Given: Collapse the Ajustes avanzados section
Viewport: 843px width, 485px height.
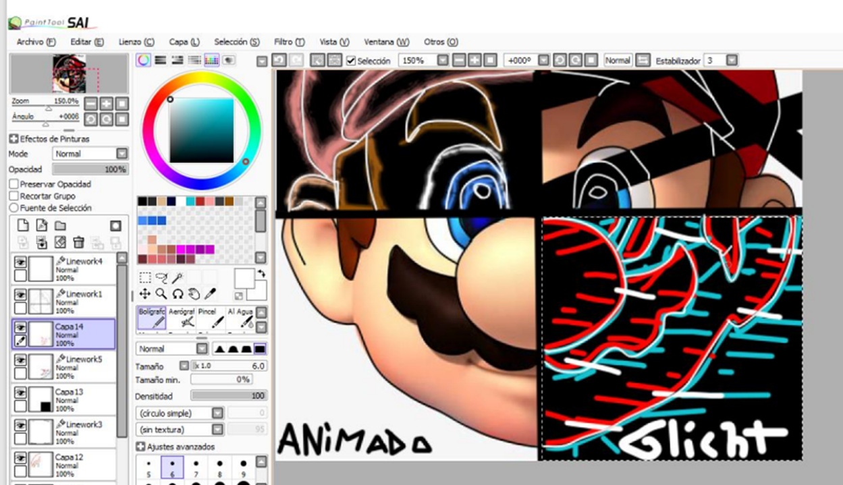Looking at the screenshot, I should [140, 447].
